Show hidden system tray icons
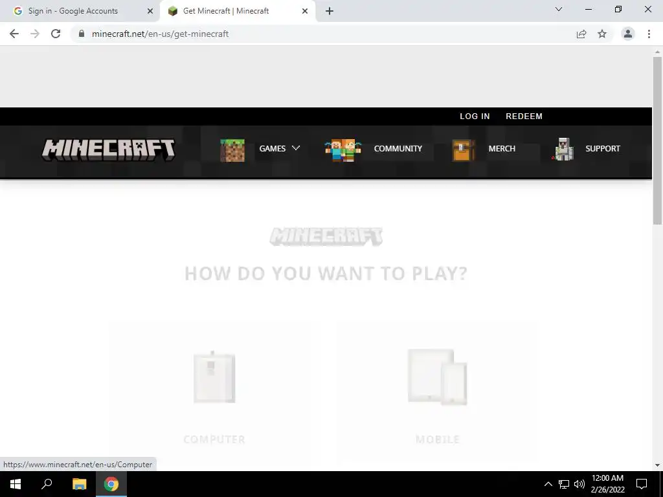This screenshot has width=663, height=497. pyautogui.click(x=548, y=484)
